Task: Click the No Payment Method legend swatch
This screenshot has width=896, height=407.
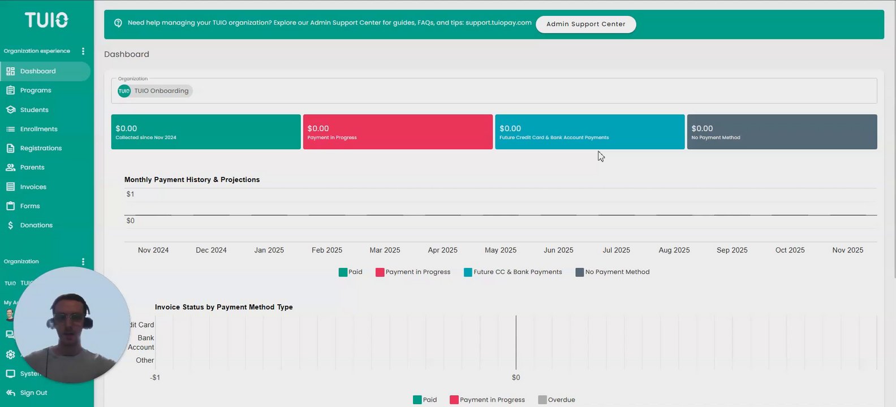Action: click(579, 272)
